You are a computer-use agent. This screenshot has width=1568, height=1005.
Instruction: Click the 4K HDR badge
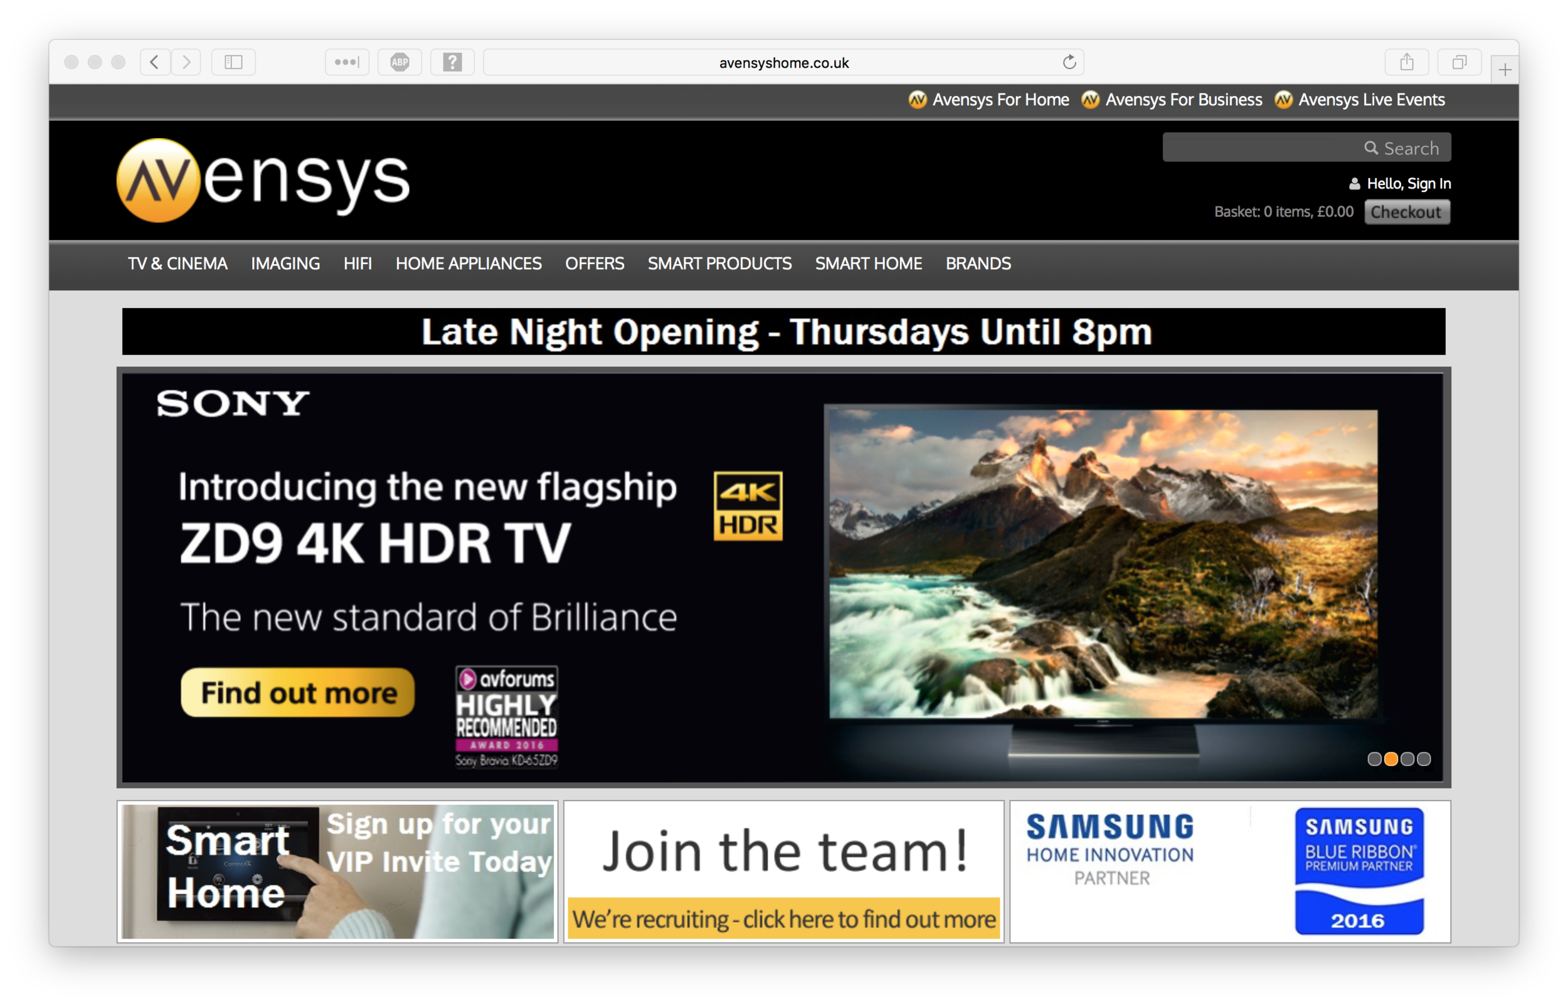[x=748, y=506]
